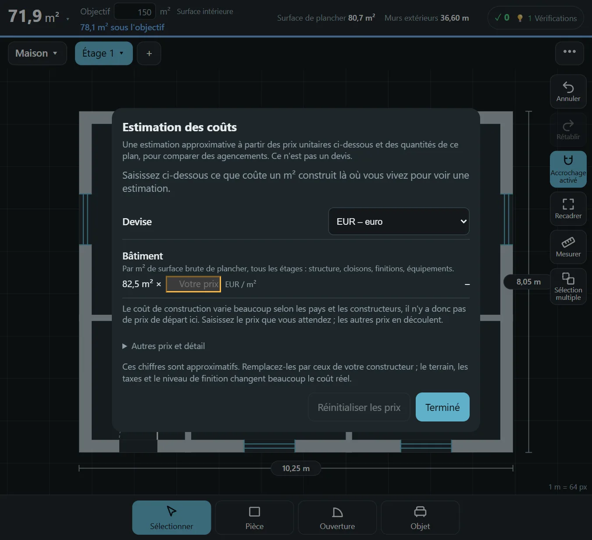Open the Maison dropdown
This screenshot has height=540, width=592.
pos(37,53)
